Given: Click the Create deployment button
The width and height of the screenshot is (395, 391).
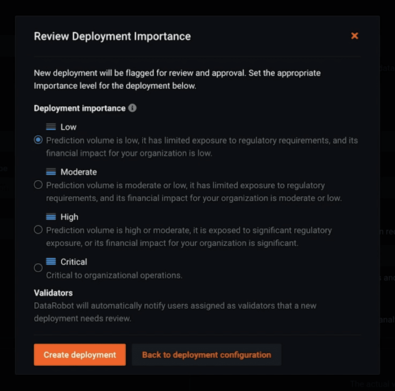Looking at the screenshot, I should coord(80,354).
